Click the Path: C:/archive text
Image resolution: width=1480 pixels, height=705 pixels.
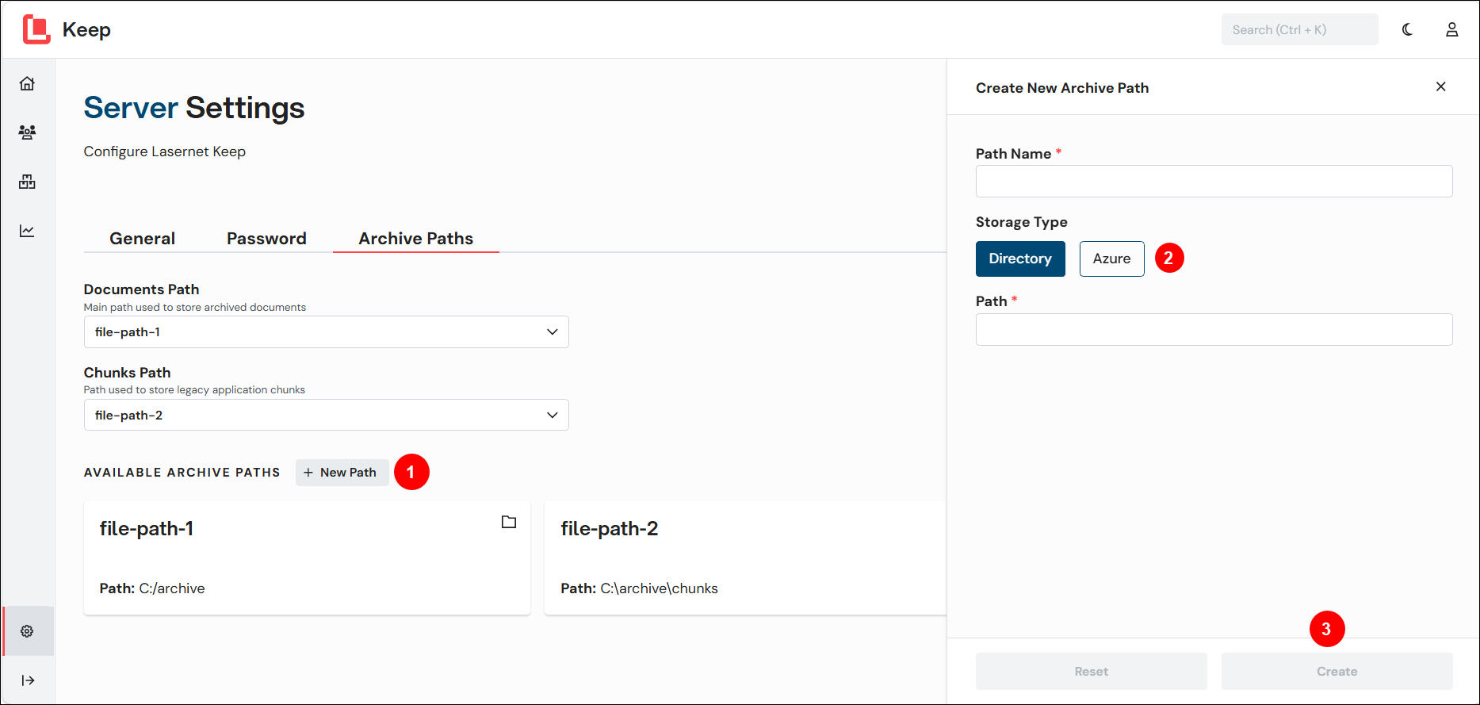[x=152, y=588]
